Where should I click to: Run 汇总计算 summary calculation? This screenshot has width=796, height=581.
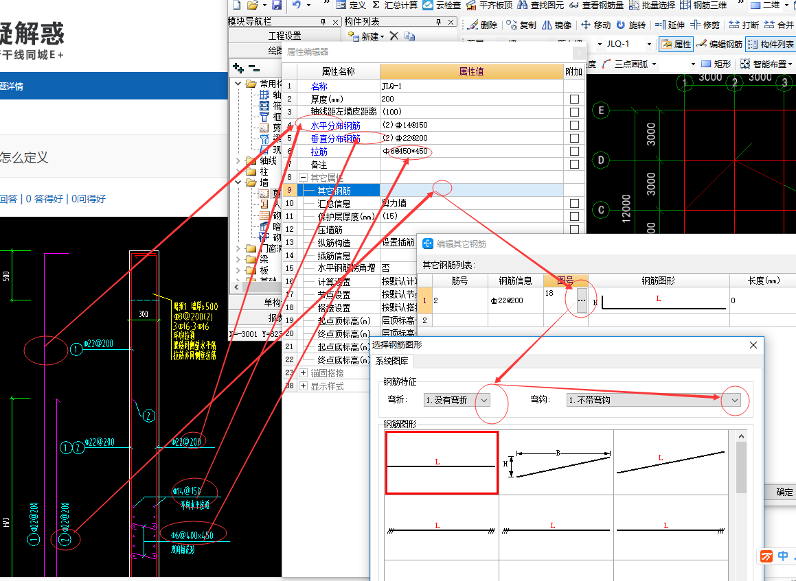(x=395, y=5)
